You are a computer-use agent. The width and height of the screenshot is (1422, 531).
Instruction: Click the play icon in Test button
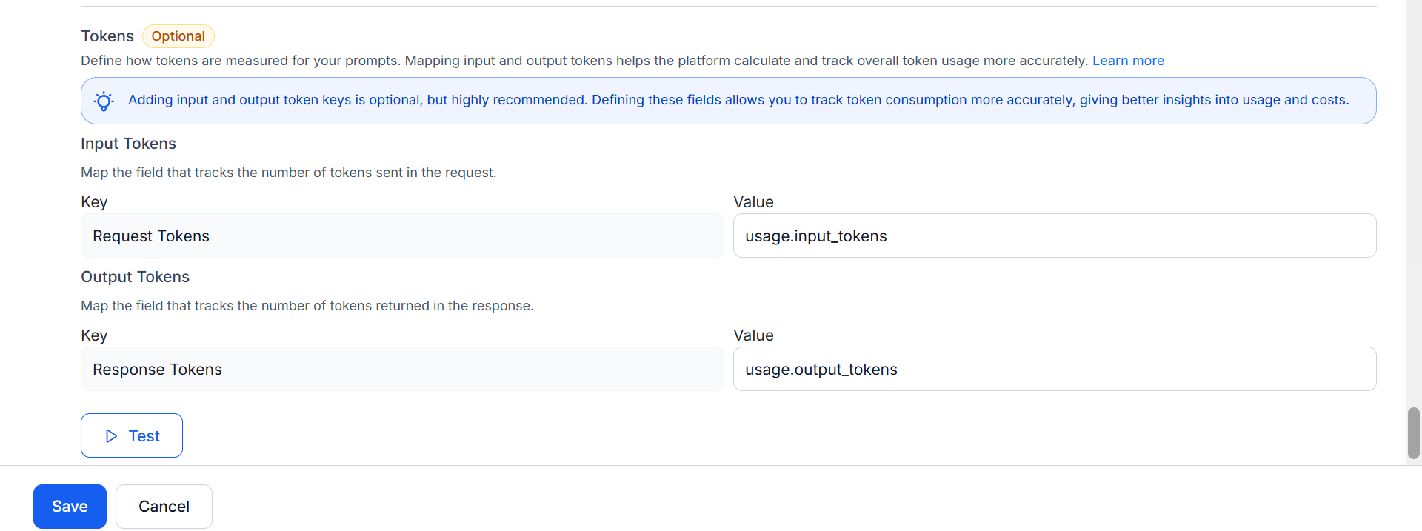pyautogui.click(x=111, y=436)
